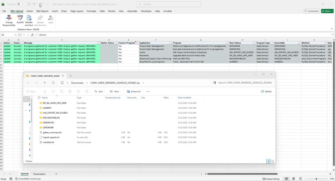Click the Insert Function fx icon
The image size is (335, 181).
click(x=32, y=35)
